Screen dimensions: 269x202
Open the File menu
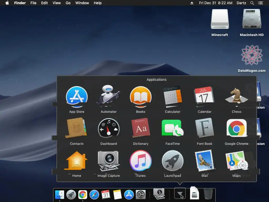(x=33, y=3)
